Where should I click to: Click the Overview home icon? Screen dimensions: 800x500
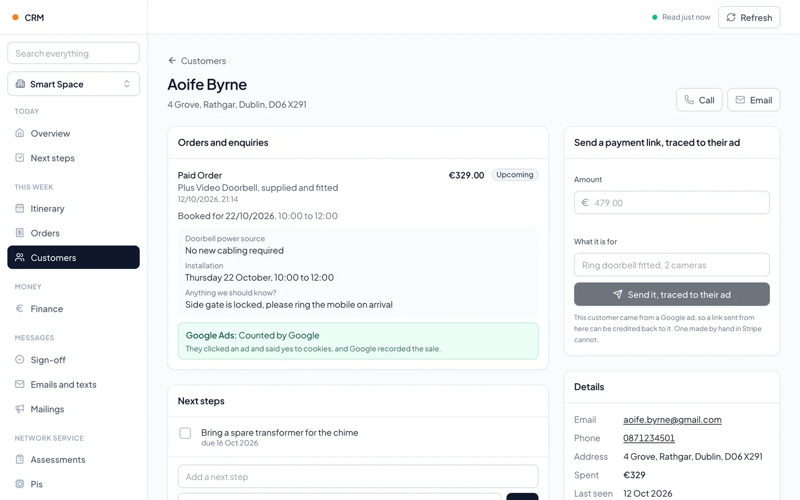[x=20, y=133]
